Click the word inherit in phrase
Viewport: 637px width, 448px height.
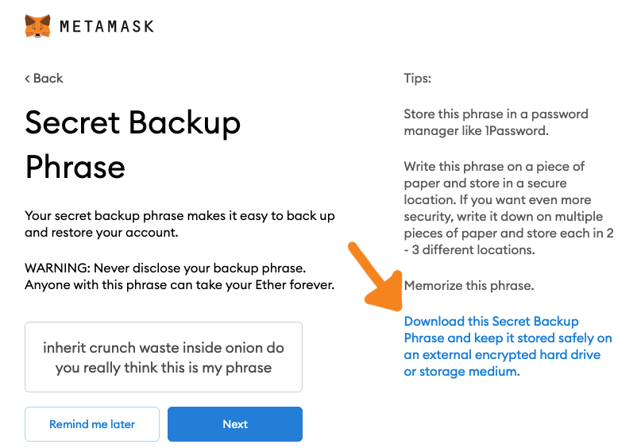[64, 348]
